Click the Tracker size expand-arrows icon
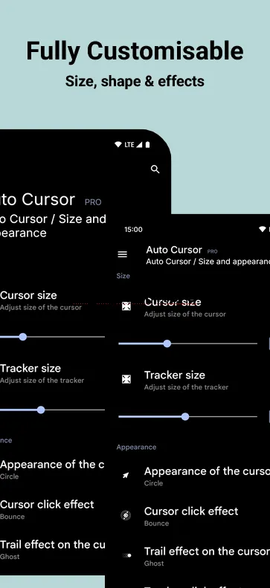 [x=126, y=379]
